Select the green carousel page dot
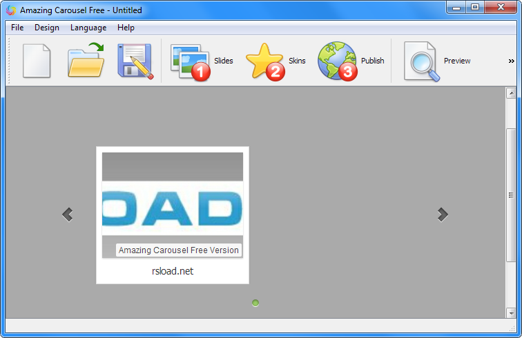The image size is (522, 338). [x=255, y=303]
